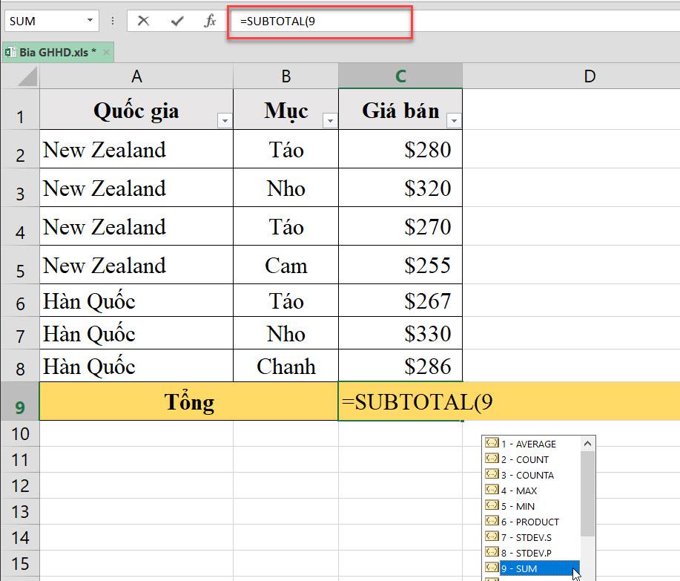The width and height of the screenshot is (680, 581).
Task: Open the Quốc gia column filter dropdown
Action: [x=225, y=120]
